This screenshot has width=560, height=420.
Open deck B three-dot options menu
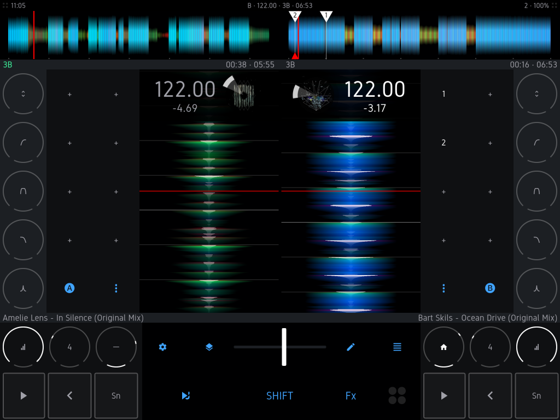point(444,288)
